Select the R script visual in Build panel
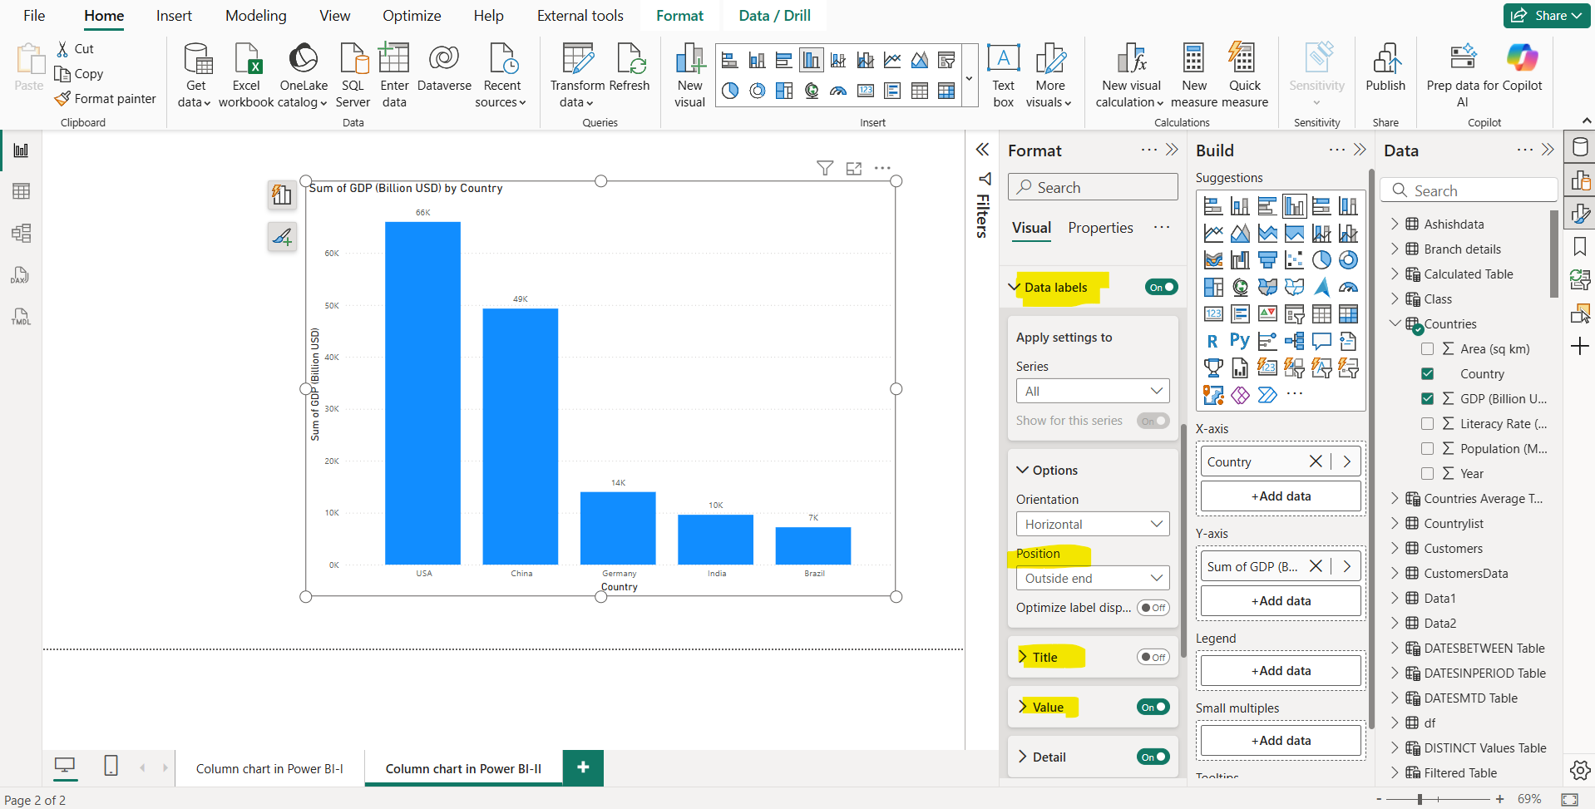This screenshot has height=809, width=1595. click(1212, 341)
